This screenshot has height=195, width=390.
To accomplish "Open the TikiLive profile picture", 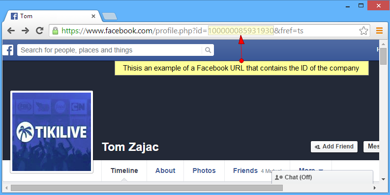I will point(52,132).
